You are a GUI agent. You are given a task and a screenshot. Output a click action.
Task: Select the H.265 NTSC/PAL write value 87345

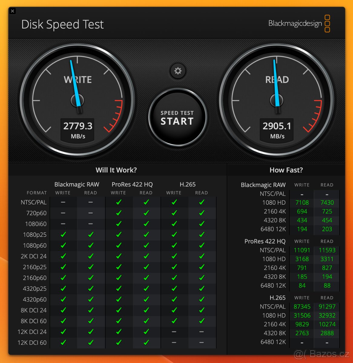[x=302, y=306]
